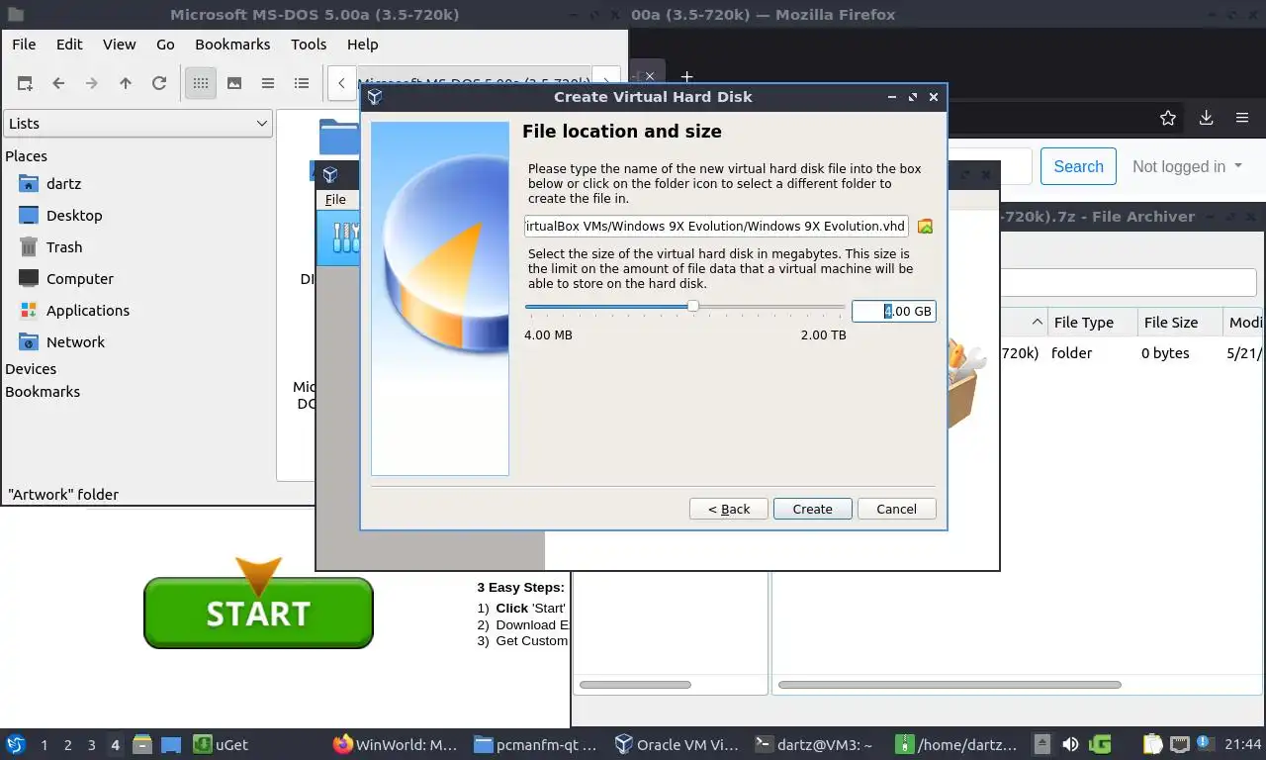Reload folder in file manager toolbar
1266x760 pixels.
159,84
